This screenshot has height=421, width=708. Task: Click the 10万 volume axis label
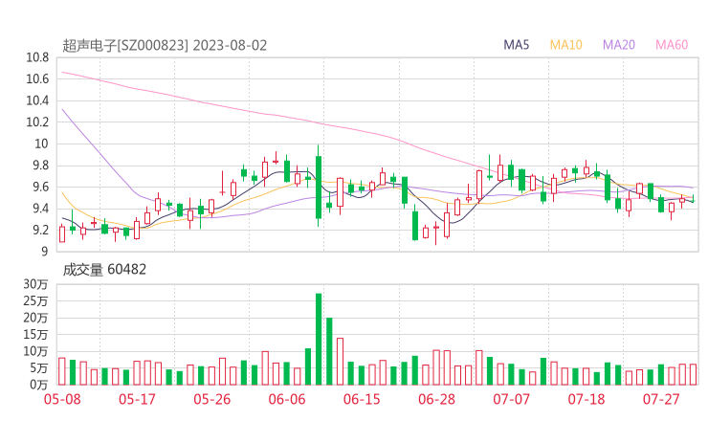point(35,351)
